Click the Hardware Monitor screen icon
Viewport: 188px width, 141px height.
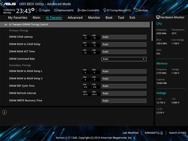(x=158, y=17)
